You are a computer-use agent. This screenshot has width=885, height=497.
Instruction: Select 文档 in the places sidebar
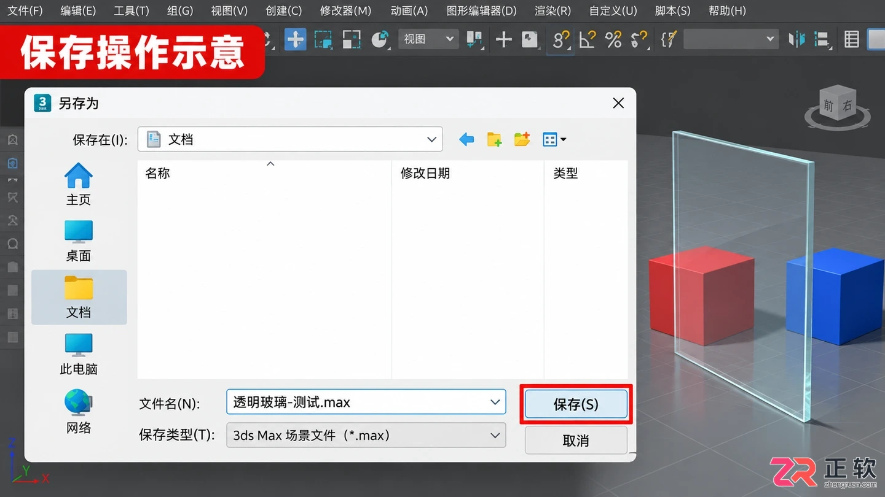79,298
